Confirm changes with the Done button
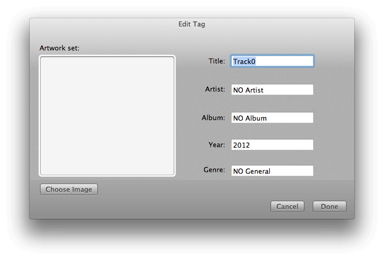384x260 pixels. [329, 206]
